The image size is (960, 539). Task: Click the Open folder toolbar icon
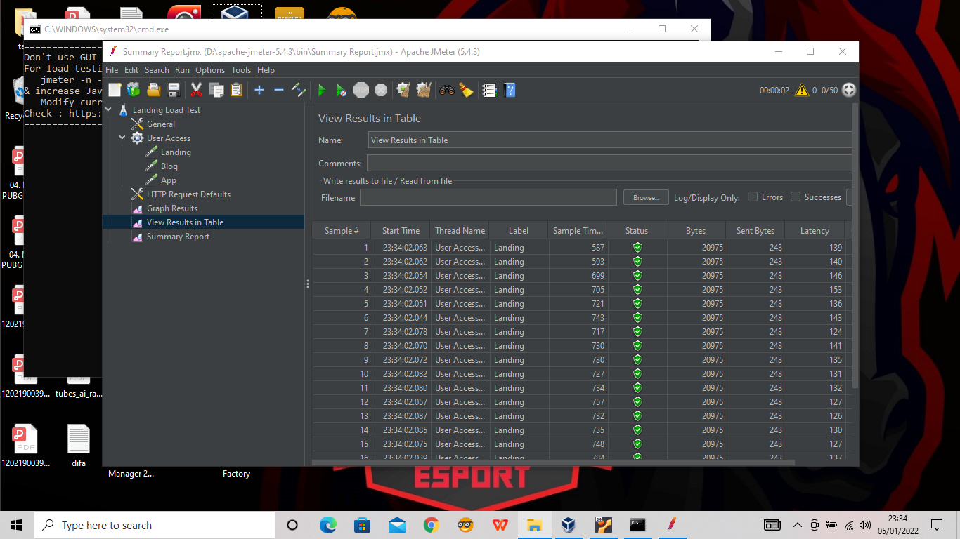pos(154,90)
